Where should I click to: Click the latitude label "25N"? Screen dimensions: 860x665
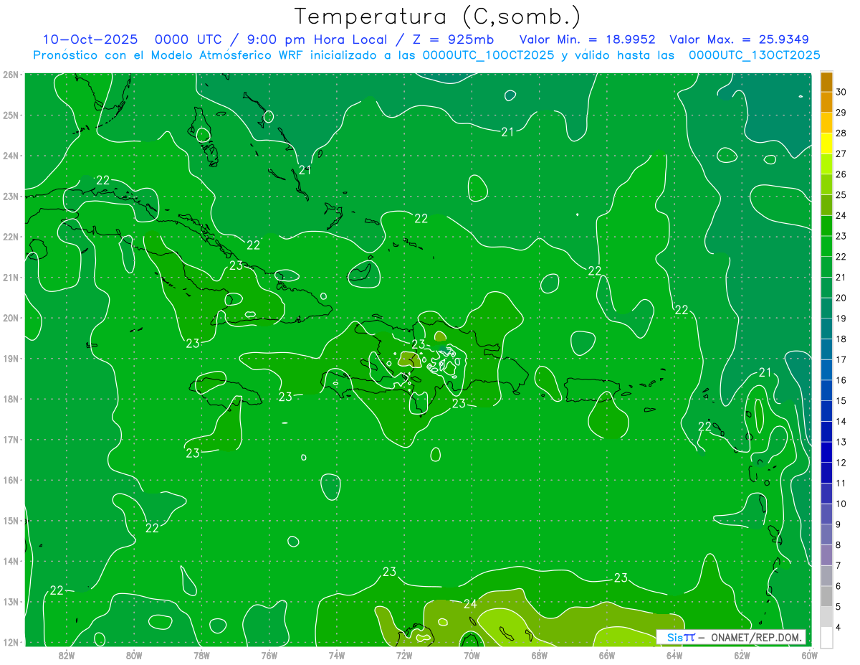tap(11, 115)
